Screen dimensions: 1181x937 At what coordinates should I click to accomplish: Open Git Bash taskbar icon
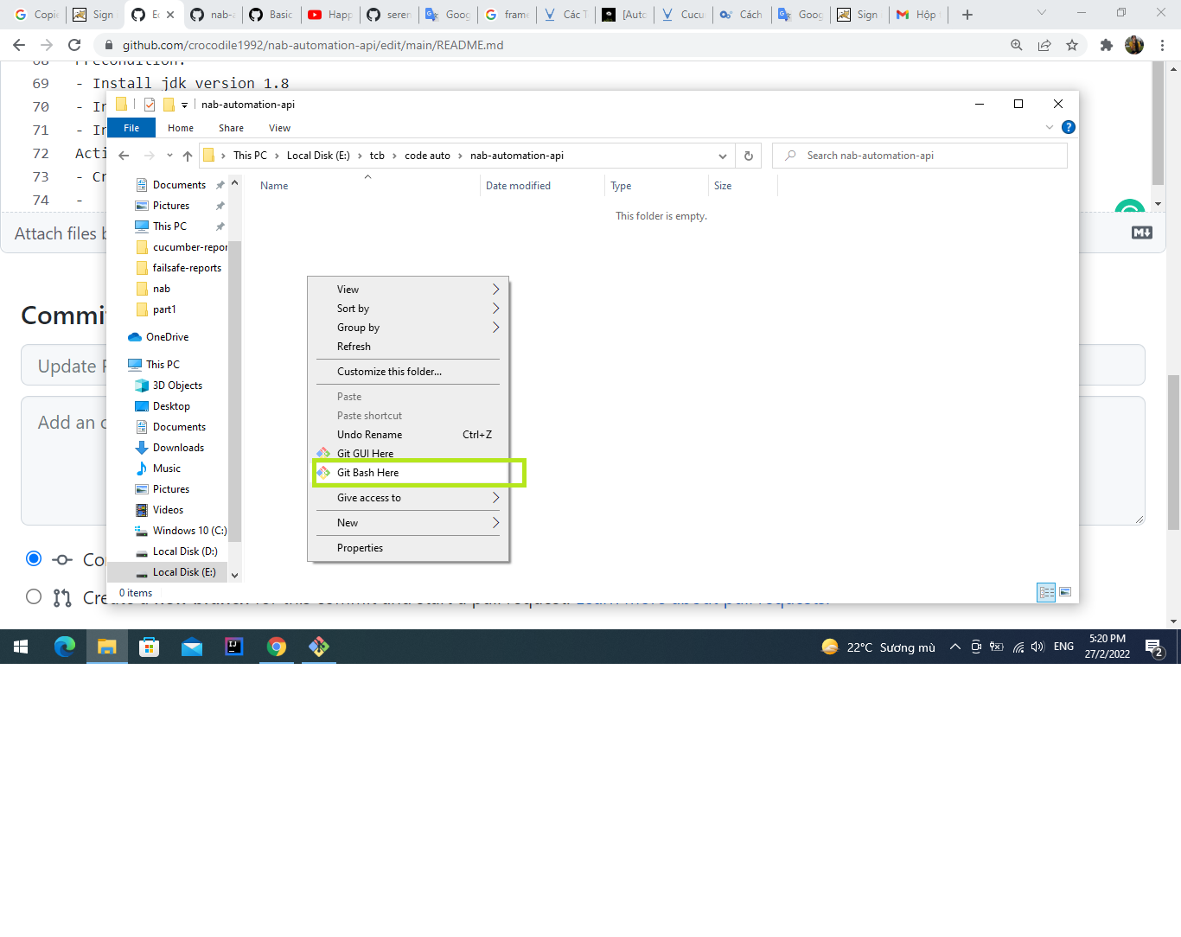coord(319,647)
